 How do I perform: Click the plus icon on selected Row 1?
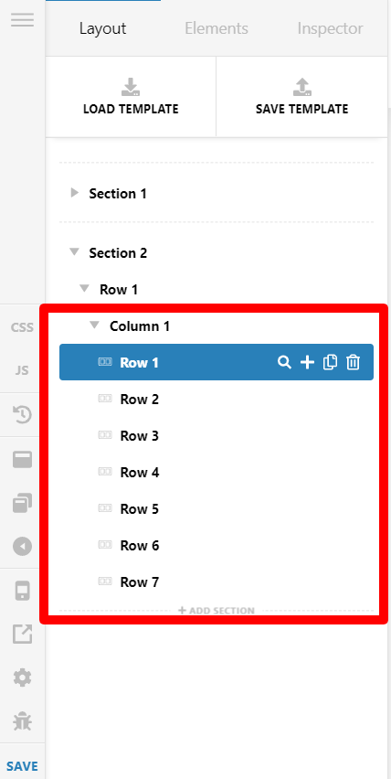(x=307, y=363)
